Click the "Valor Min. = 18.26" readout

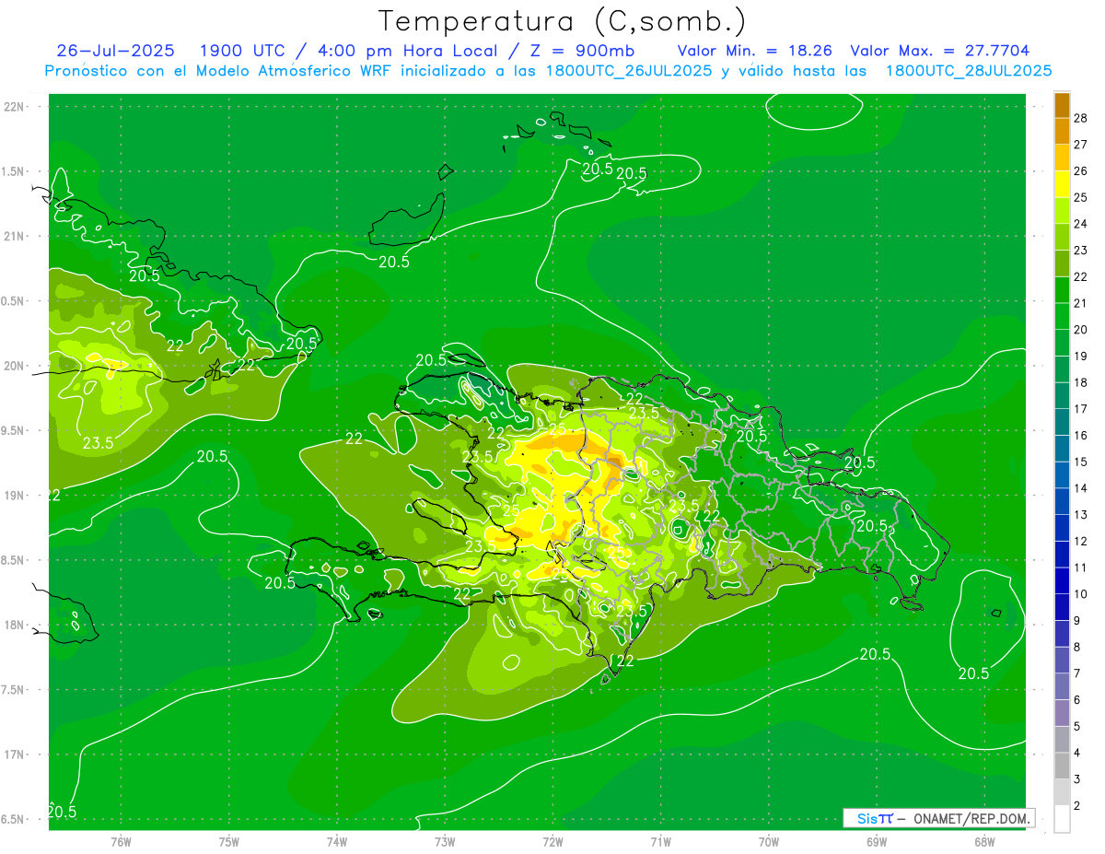click(x=755, y=51)
